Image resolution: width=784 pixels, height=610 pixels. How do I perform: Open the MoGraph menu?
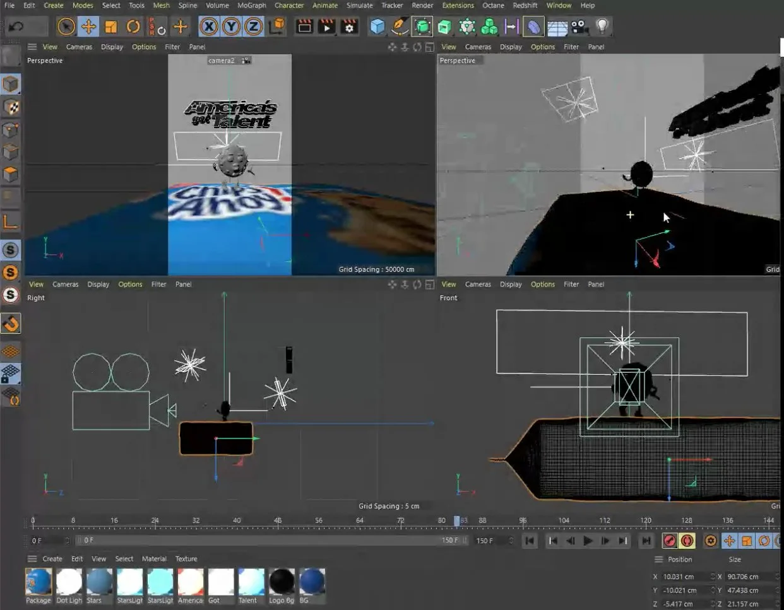(x=252, y=5)
